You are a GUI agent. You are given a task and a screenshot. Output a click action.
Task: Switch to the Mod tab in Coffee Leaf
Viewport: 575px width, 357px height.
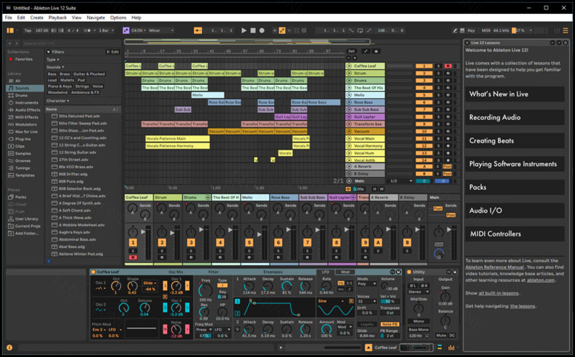pos(345,272)
